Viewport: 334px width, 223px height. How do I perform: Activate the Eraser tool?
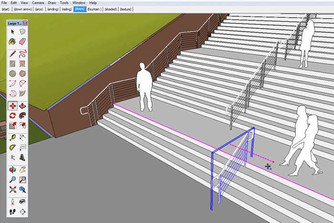(x=22, y=42)
